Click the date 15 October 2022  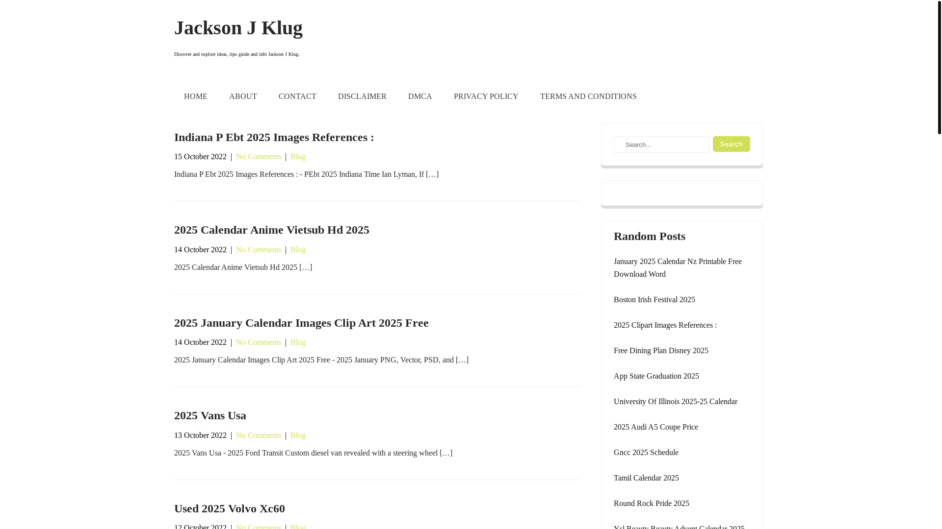200,157
